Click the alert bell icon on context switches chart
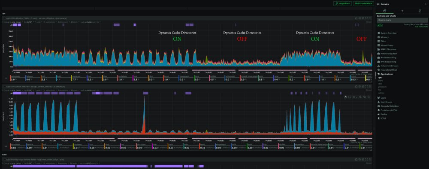Viewport: 429px width, 169px height. [x=356, y=86]
